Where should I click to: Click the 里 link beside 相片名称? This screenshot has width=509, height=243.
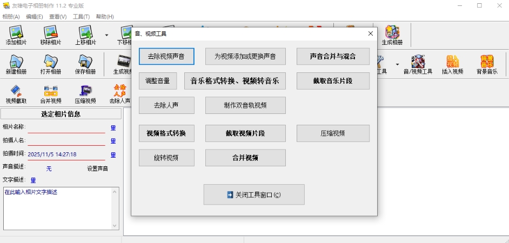(x=113, y=128)
